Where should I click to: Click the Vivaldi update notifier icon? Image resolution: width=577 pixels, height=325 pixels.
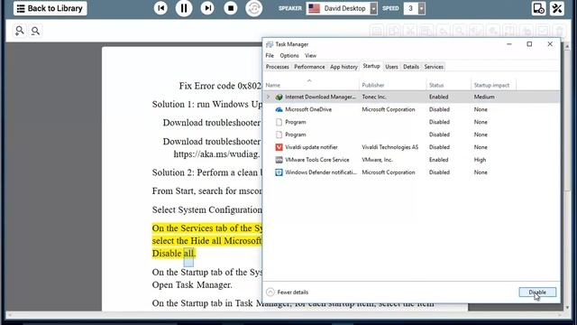279,147
